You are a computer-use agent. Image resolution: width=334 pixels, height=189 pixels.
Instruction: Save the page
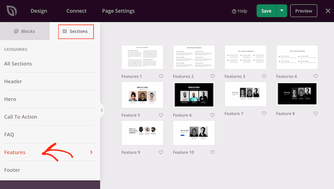click(x=266, y=11)
